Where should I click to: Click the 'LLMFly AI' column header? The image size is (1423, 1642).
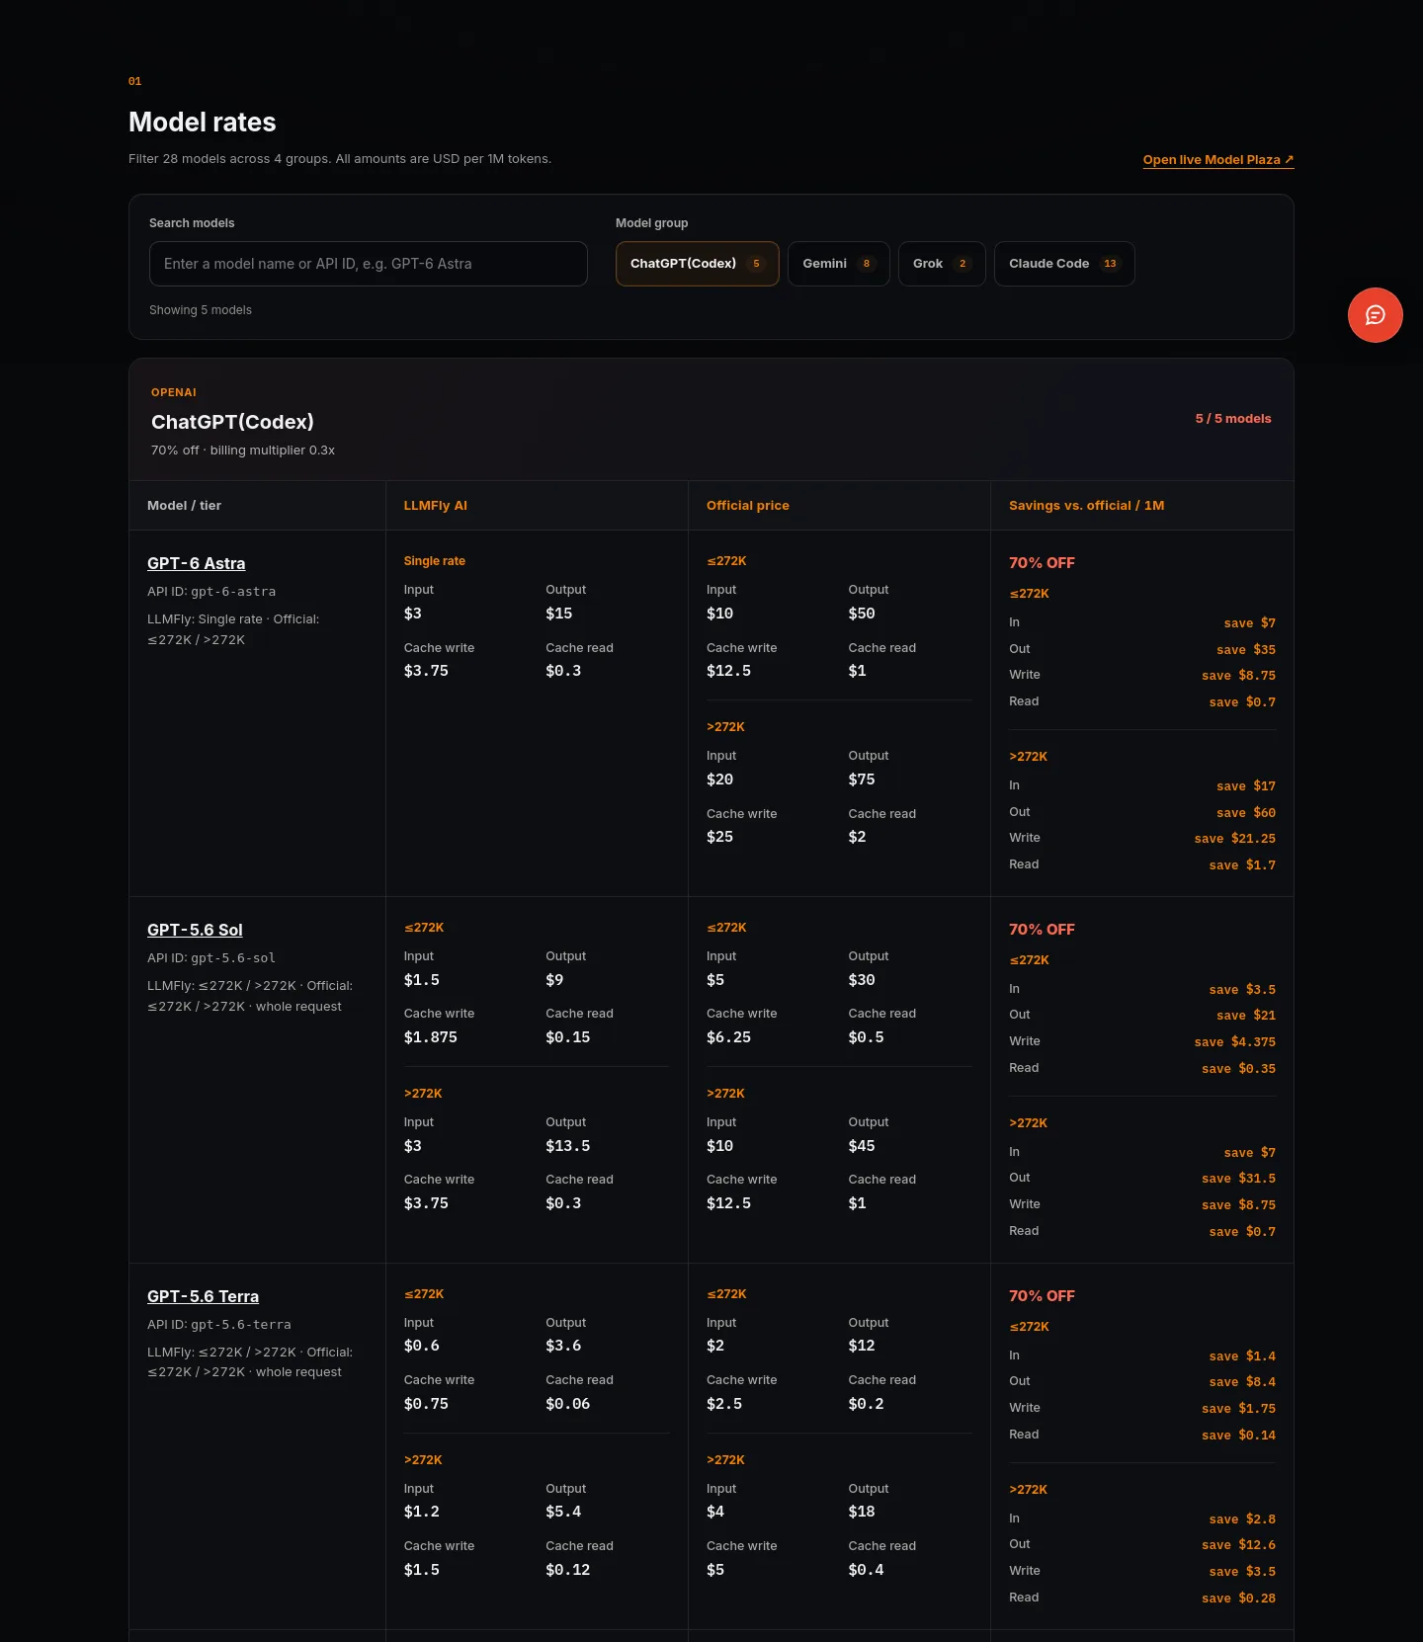coord(435,506)
